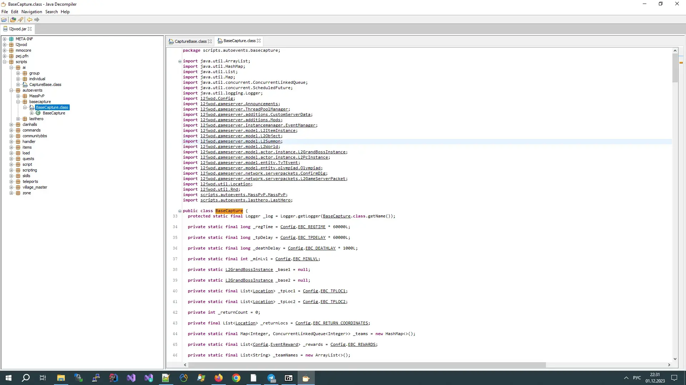Open File Explorer from the taskbar
Image resolution: width=686 pixels, height=385 pixels.
[x=61, y=378]
